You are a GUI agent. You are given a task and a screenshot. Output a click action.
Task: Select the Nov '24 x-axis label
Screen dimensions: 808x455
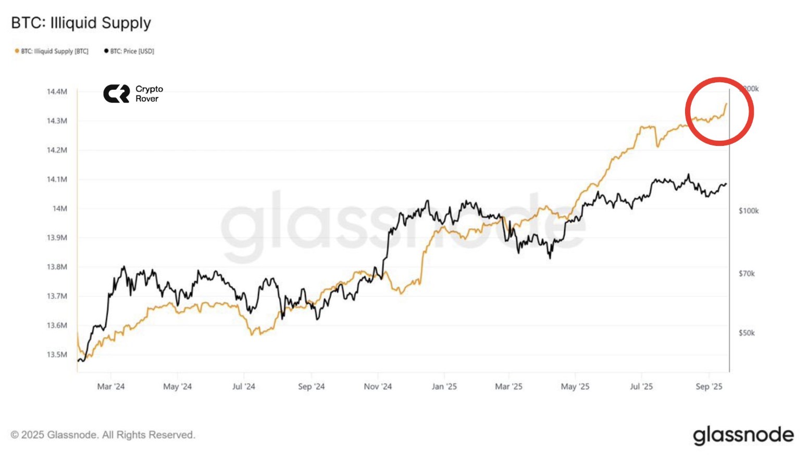coord(378,386)
